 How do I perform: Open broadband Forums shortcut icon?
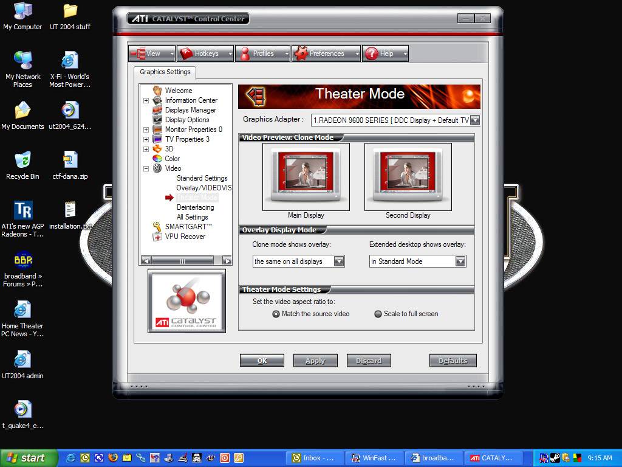coord(22,269)
